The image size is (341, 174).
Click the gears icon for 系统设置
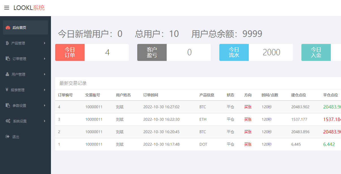coord(8,121)
